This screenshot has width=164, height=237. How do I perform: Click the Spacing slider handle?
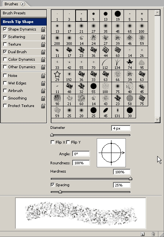click(x=60, y=192)
